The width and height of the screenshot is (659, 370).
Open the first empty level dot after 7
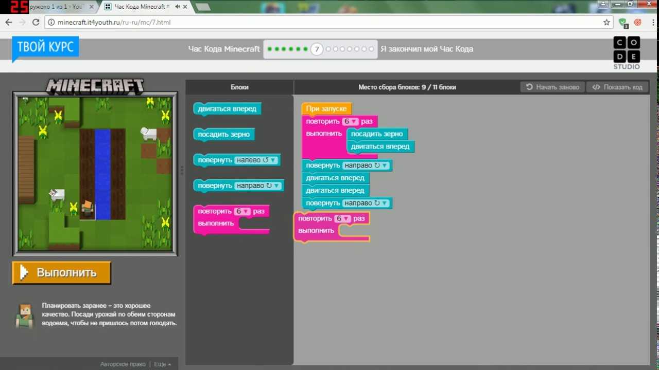pyautogui.click(x=328, y=49)
